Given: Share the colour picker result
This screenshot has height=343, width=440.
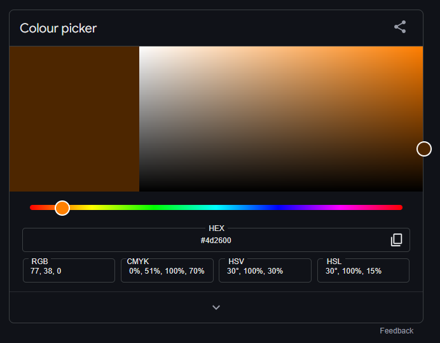Looking at the screenshot, I should coord(400,27).
